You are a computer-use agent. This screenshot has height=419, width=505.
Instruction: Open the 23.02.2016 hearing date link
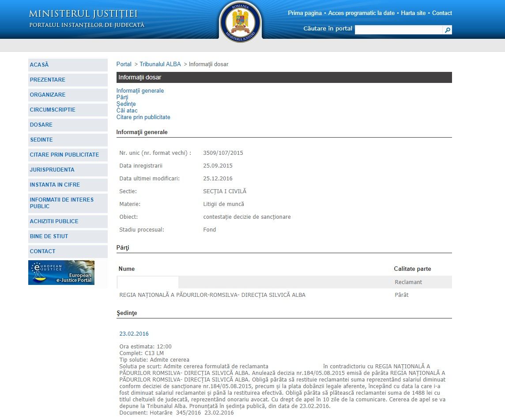click(134, 334)
